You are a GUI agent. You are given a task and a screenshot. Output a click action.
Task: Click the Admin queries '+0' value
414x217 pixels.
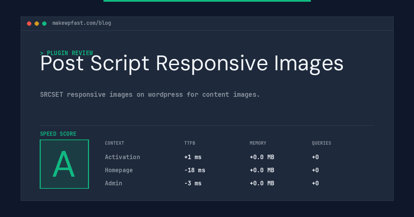[315, 183]
